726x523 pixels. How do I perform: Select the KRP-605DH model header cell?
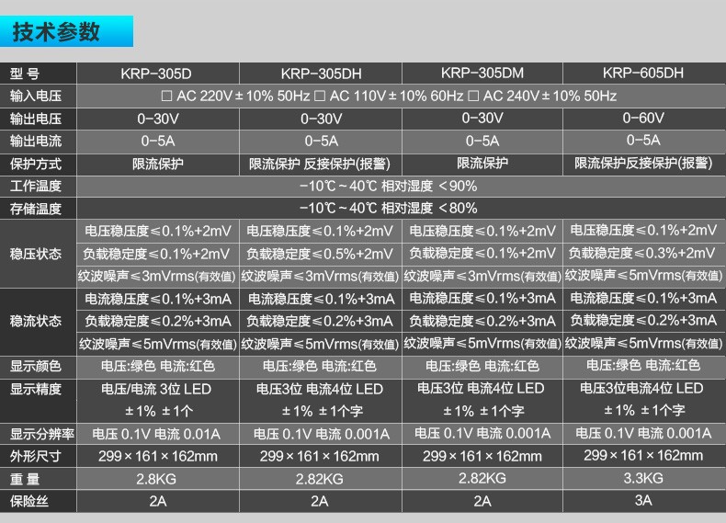point(643,74)
